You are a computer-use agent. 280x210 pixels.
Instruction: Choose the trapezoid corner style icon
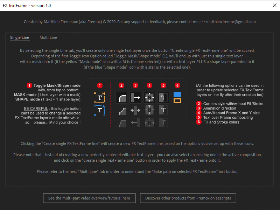coord(122,123)
